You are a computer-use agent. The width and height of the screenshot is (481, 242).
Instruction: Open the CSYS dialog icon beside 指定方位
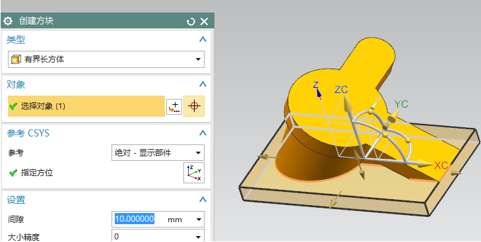pos(194,173)
